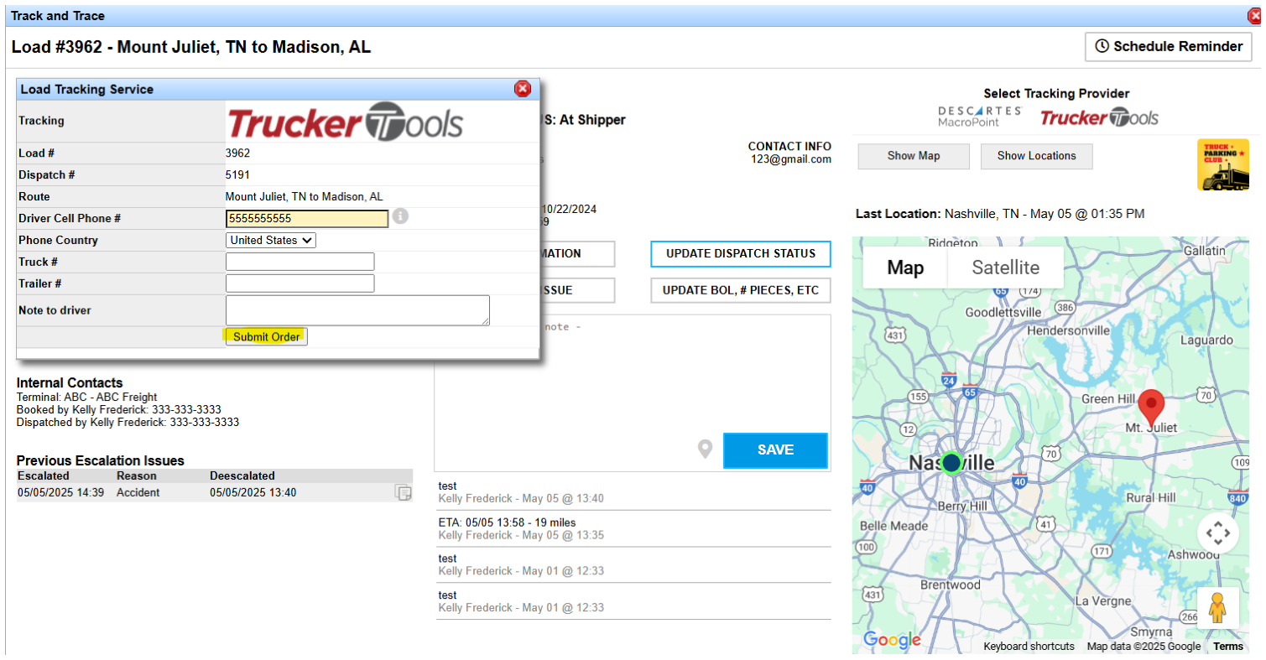Click the Submit Order button
The width and height of the screenshot is (1266, 660).
[267, 336]
